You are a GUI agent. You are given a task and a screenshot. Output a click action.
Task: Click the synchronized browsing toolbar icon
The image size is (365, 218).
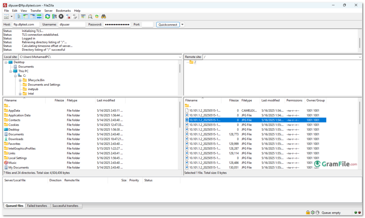[x=97, y=16]
